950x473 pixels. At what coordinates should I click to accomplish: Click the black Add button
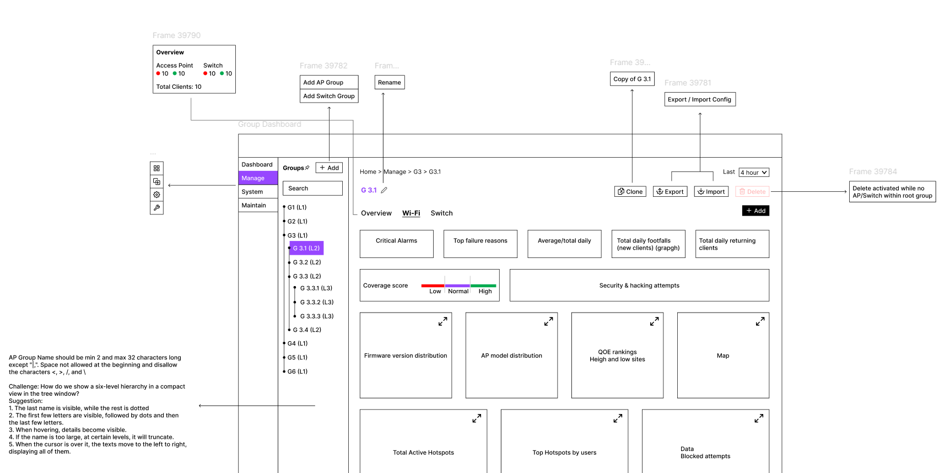[x=755, y=211]
